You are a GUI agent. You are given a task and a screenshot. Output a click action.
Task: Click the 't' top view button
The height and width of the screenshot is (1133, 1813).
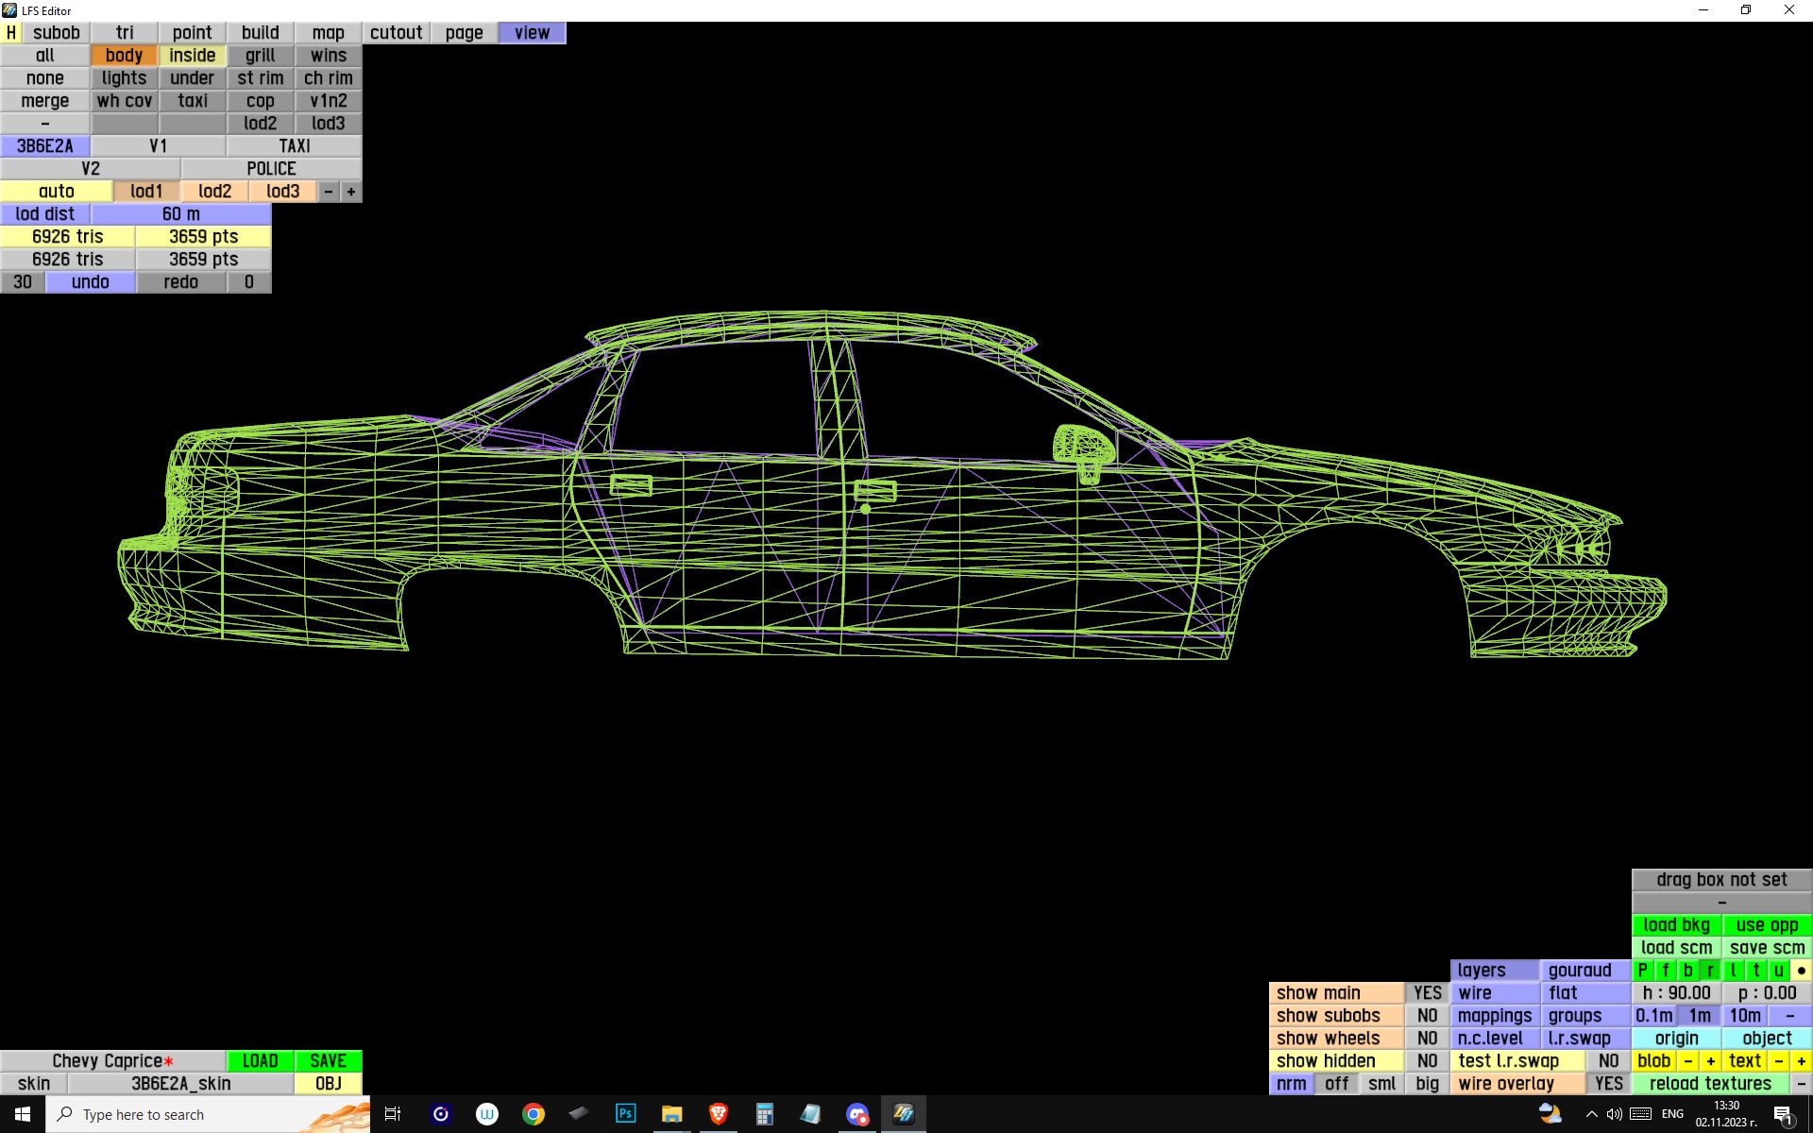click(x=1755, y=971)
